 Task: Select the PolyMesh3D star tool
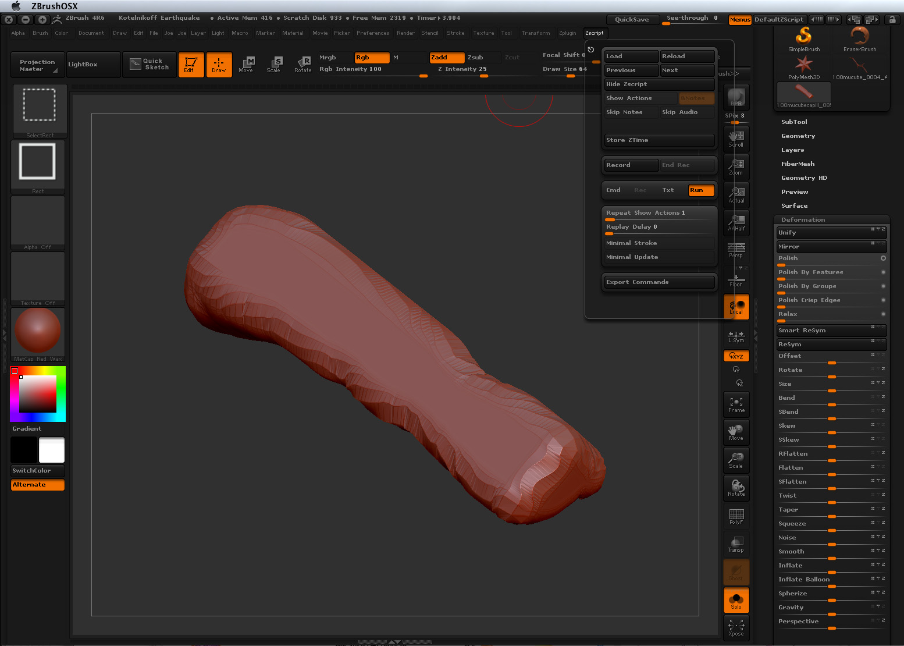(804, 68)
